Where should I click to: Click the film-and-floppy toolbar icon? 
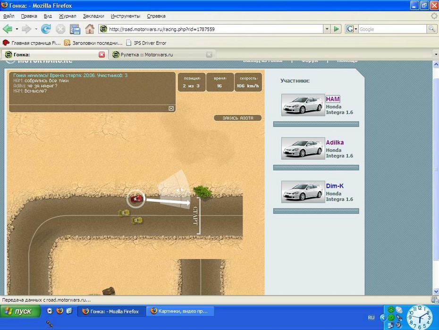(x=75, y=29)
